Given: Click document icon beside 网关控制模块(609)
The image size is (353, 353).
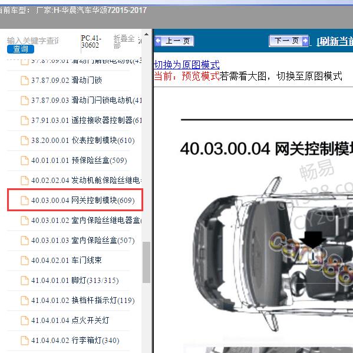Looking at the screenshot, I should (25, 201).
